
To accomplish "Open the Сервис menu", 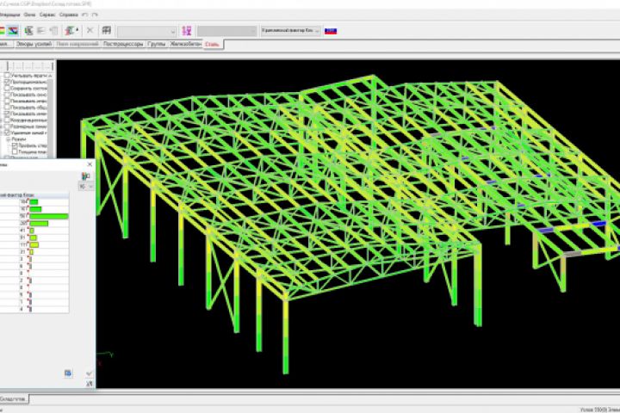I will [x=47, y=15].
